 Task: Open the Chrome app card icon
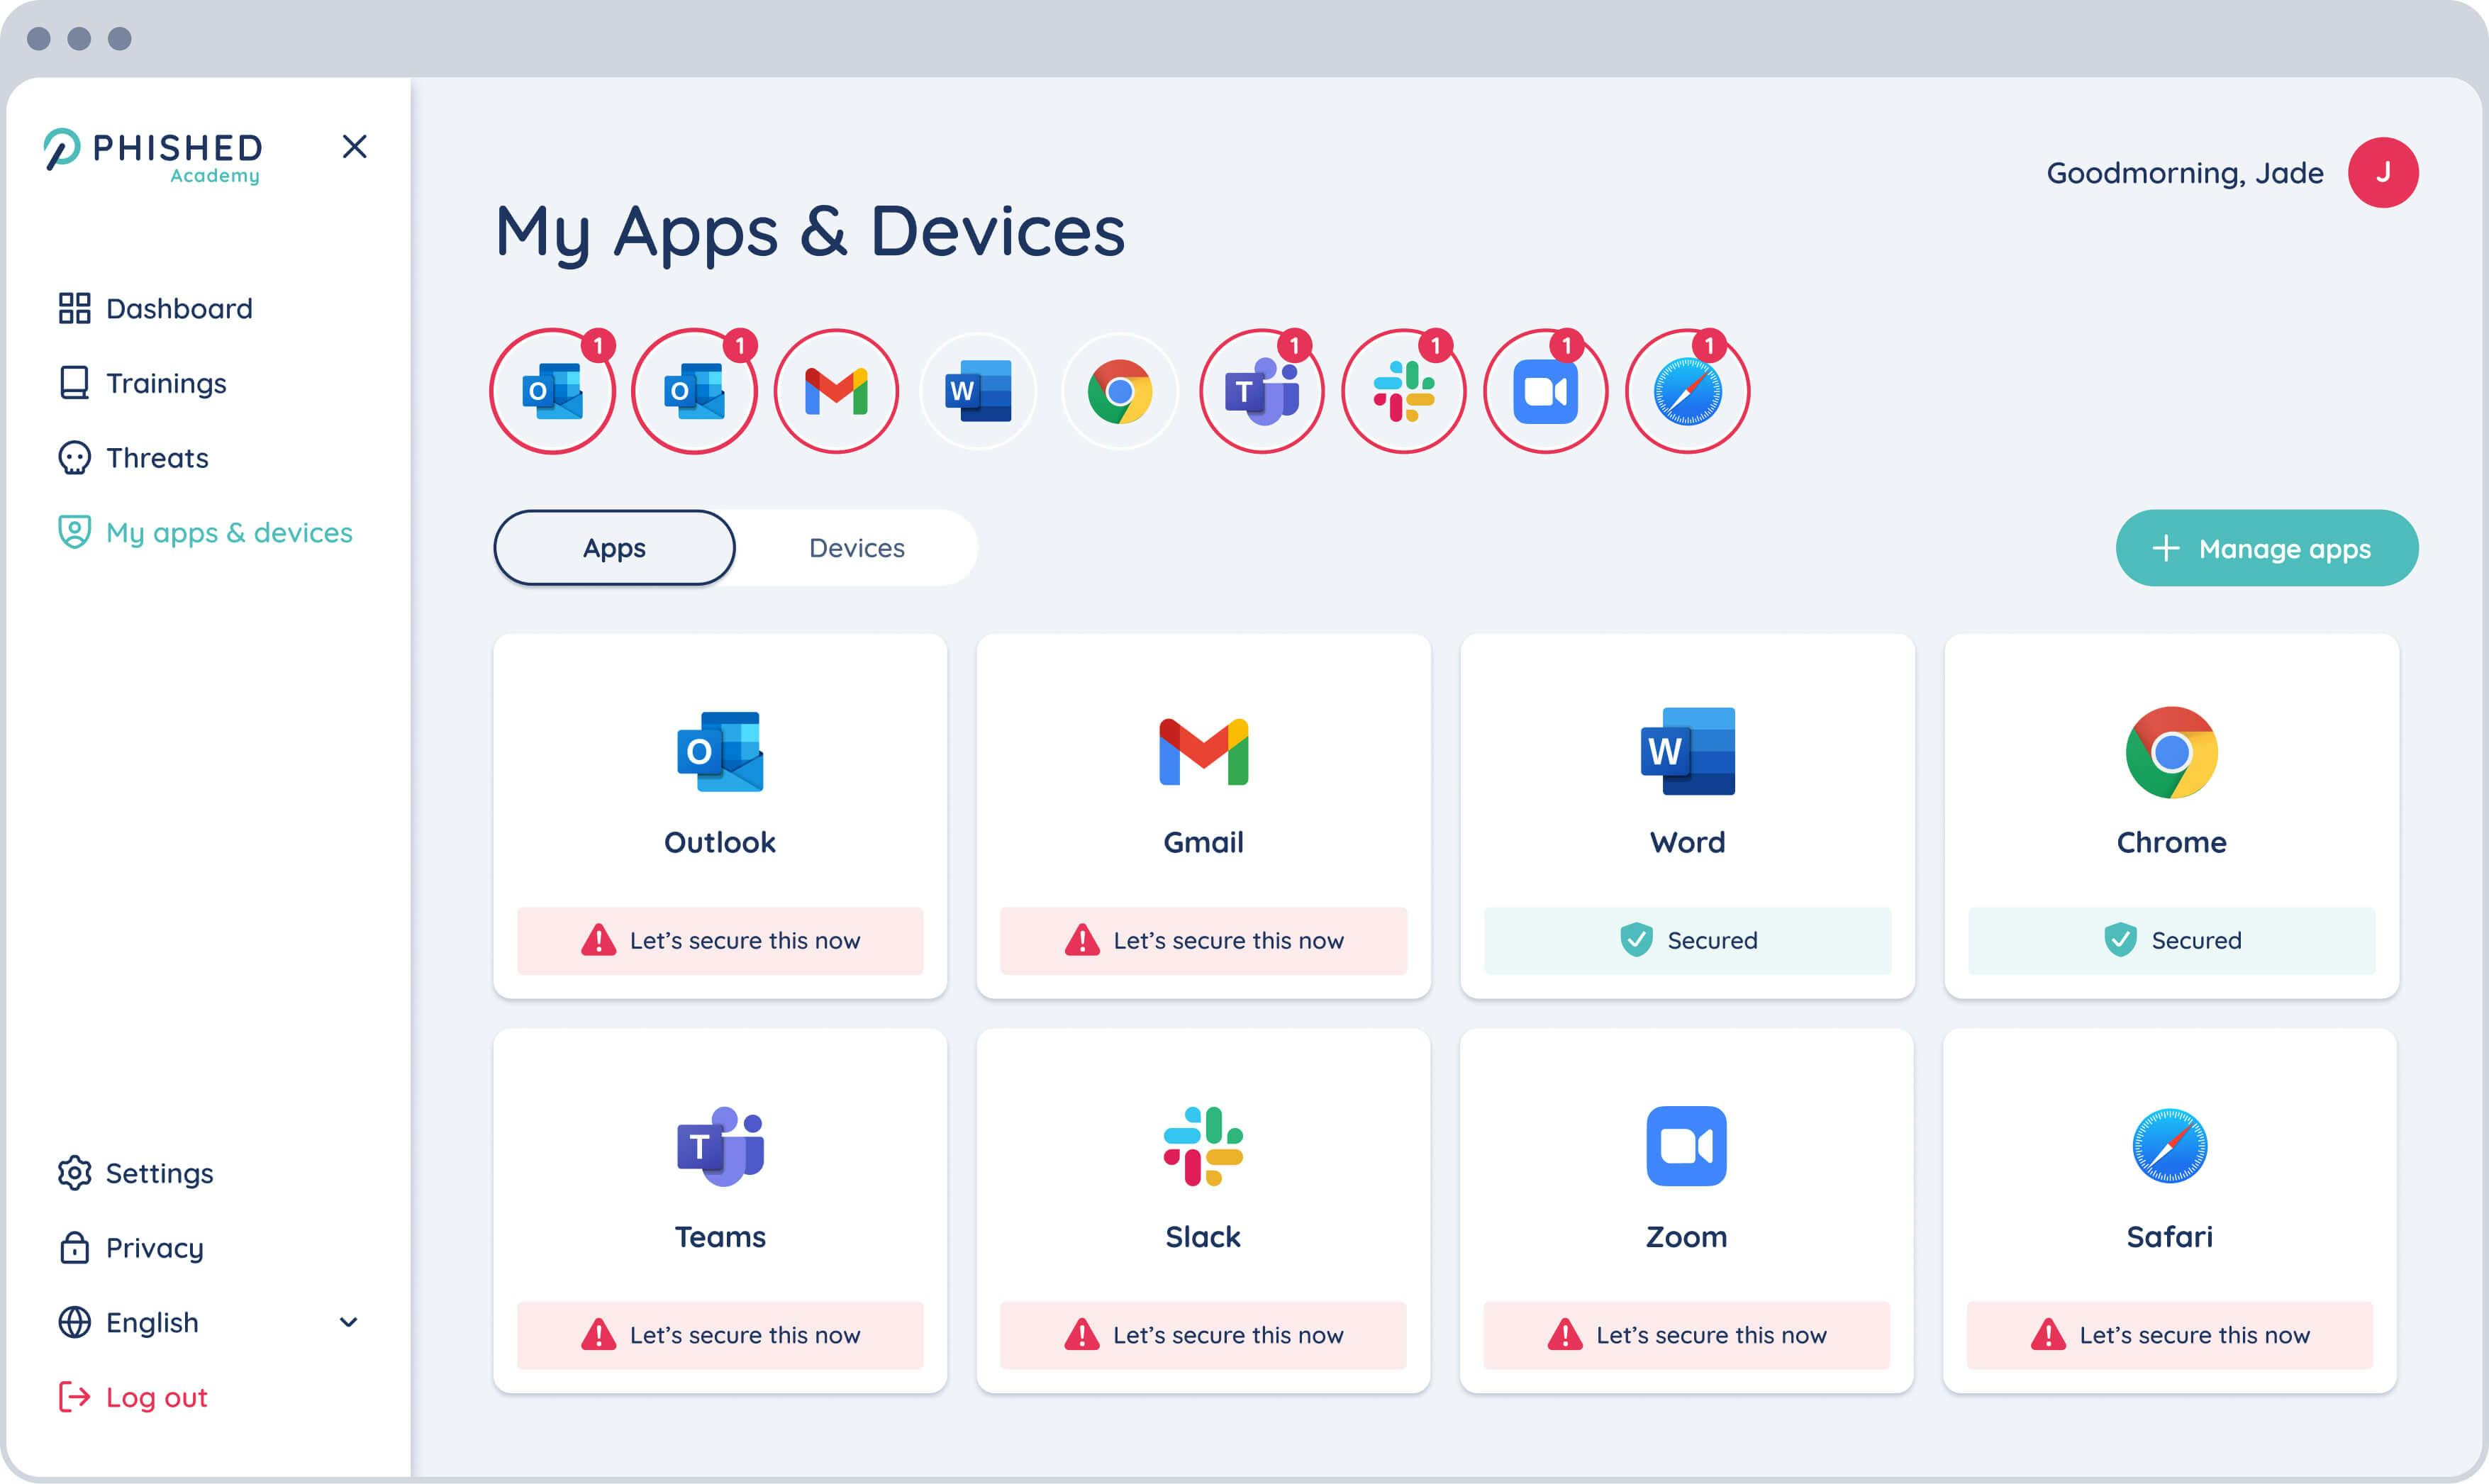[2171, 752]
